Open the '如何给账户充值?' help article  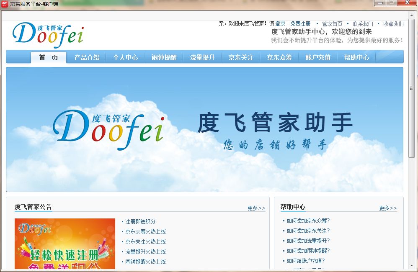(305, 260)
